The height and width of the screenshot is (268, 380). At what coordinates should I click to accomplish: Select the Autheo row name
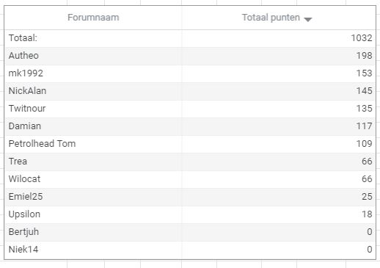pos(23,56)
